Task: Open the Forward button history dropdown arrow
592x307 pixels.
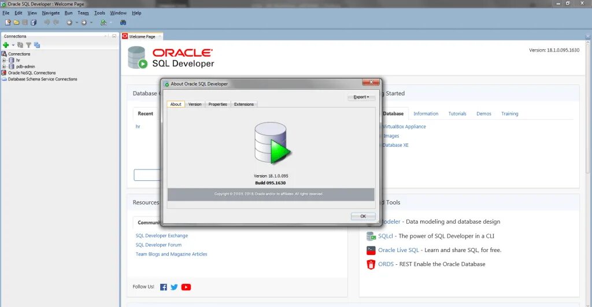Action: click(91, 23)
